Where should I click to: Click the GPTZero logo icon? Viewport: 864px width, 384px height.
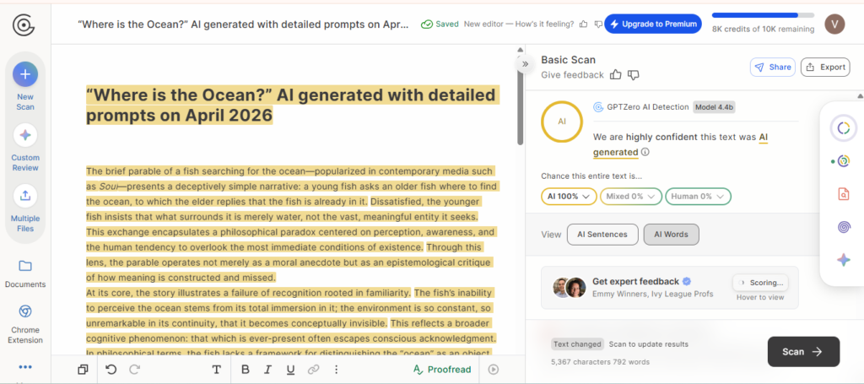(x=24, y=25)
